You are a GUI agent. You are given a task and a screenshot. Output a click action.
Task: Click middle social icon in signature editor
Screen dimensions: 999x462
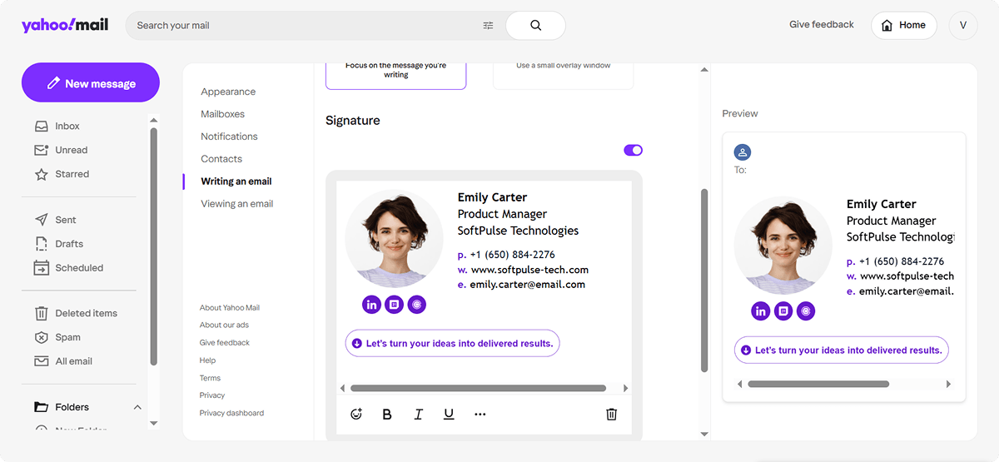[395, 305]
